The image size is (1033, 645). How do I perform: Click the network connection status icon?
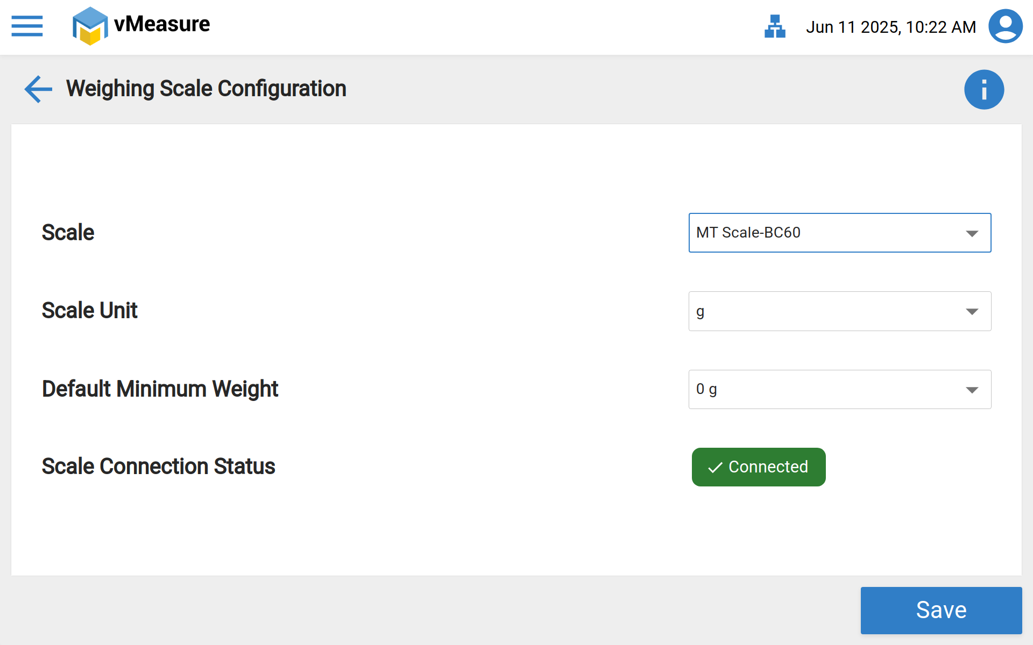point(775,26)
